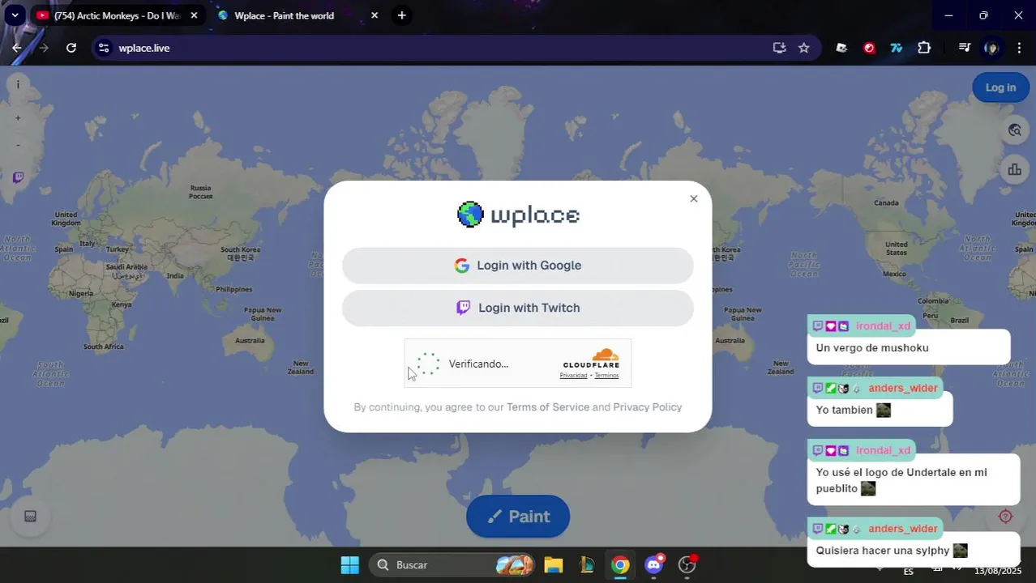The image size is (1036, 583).
Task: Click Login with Twitch button
Action: 517,308
